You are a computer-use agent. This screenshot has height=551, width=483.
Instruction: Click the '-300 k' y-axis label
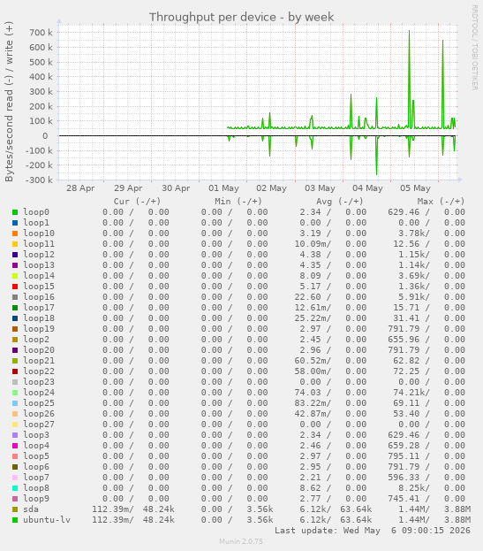pyautogui.click(x=39, y=180)
